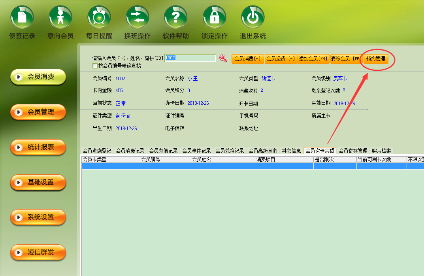Open the 每日提醒 alarm clock icon
424x276 pixels.
tap(99, 17)
